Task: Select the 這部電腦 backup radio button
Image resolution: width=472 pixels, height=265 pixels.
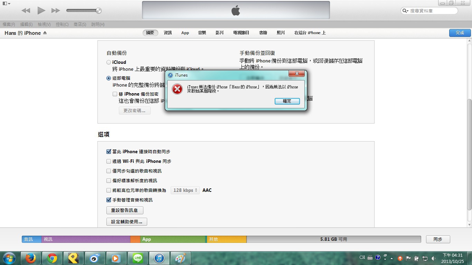Action: [108, 78]
